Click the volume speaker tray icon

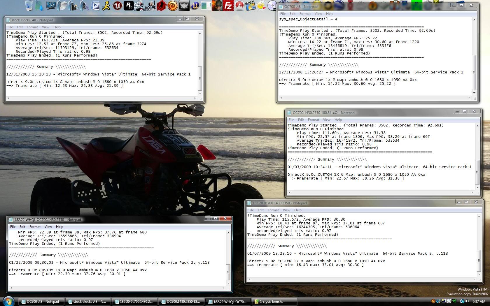click(467, 301)
